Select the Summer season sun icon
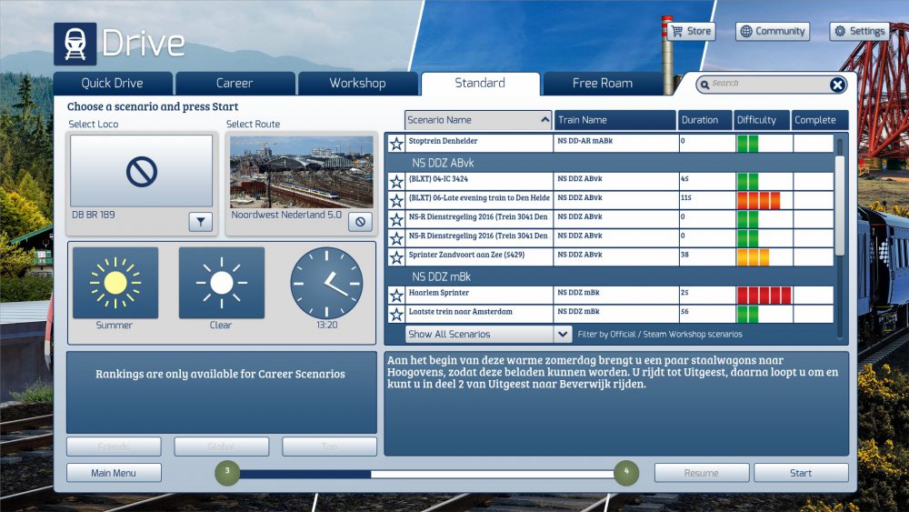 [115, 283]
